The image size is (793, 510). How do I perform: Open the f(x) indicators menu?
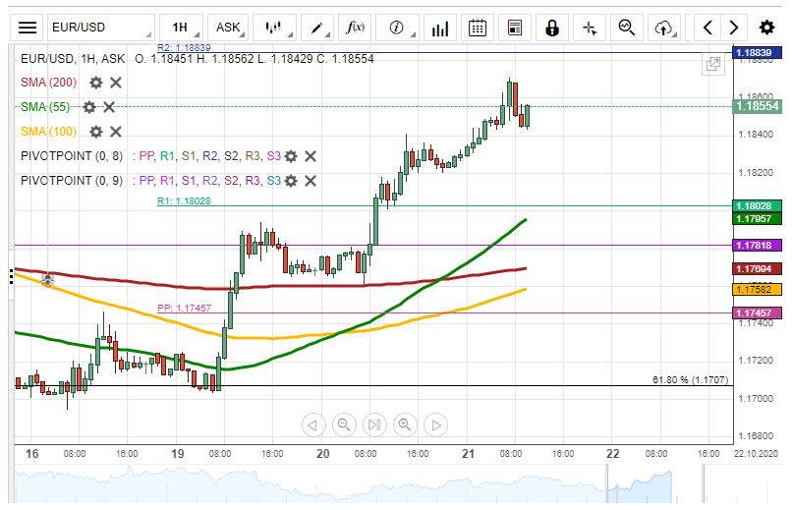pyautogui.click(x=355, y=28)
